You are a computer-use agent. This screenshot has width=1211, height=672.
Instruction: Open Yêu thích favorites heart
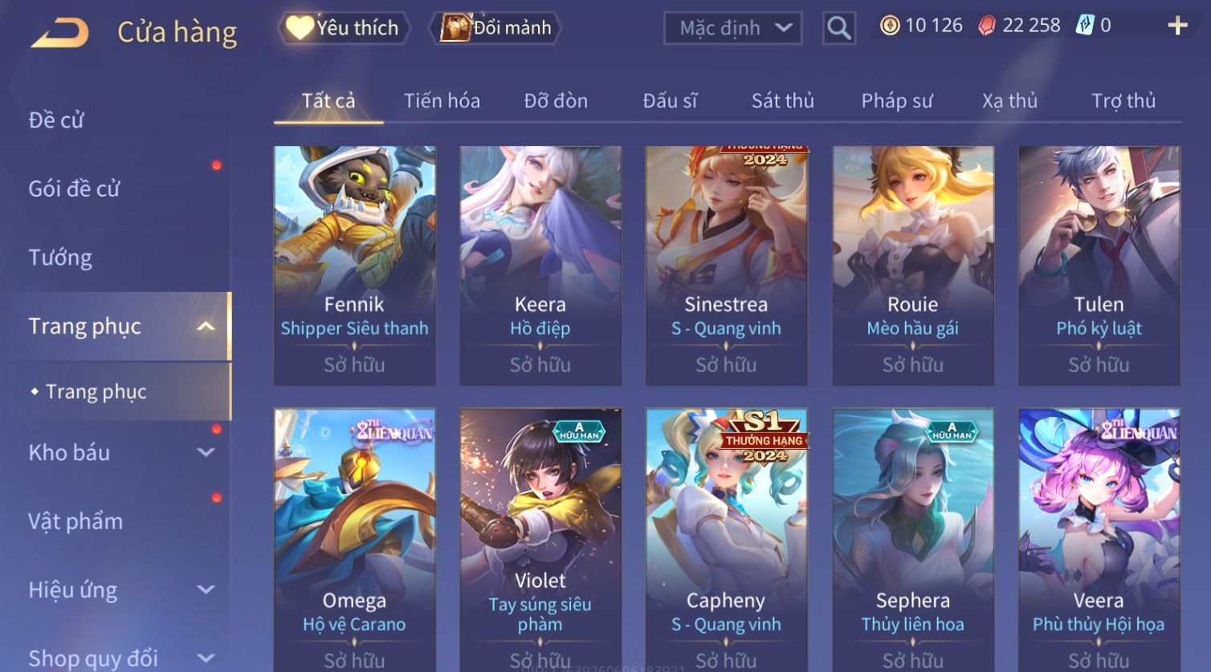pos(300,28)
